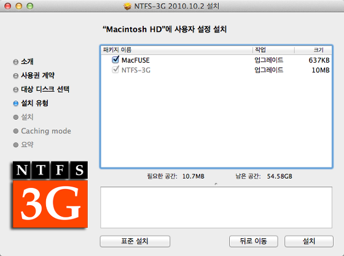Click the NTFS-3G logo image
Screen dimensions: 344x256
pyautogui.click(x=50, y=195)
